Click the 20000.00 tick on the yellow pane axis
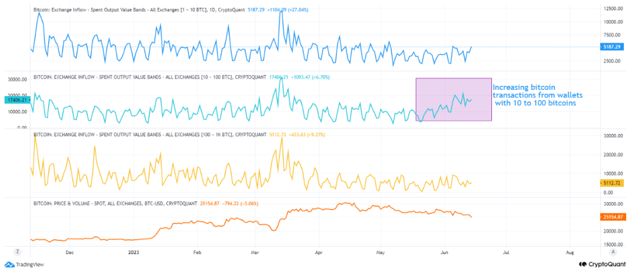The width and height of the screenshot is (629, 269). click(x=613, y=155)
